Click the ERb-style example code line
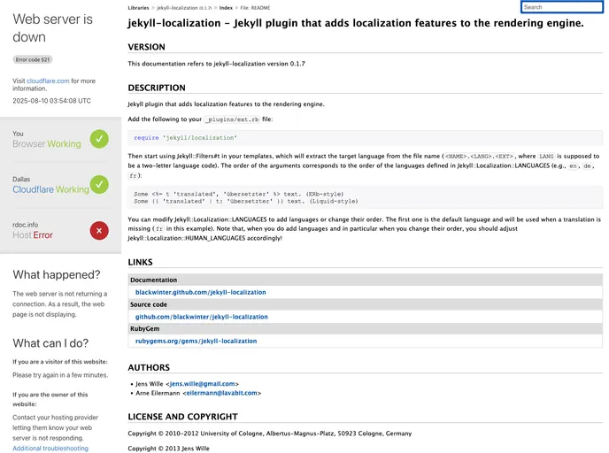This screenshot has height=453, width=609. [x=238, y=194]
